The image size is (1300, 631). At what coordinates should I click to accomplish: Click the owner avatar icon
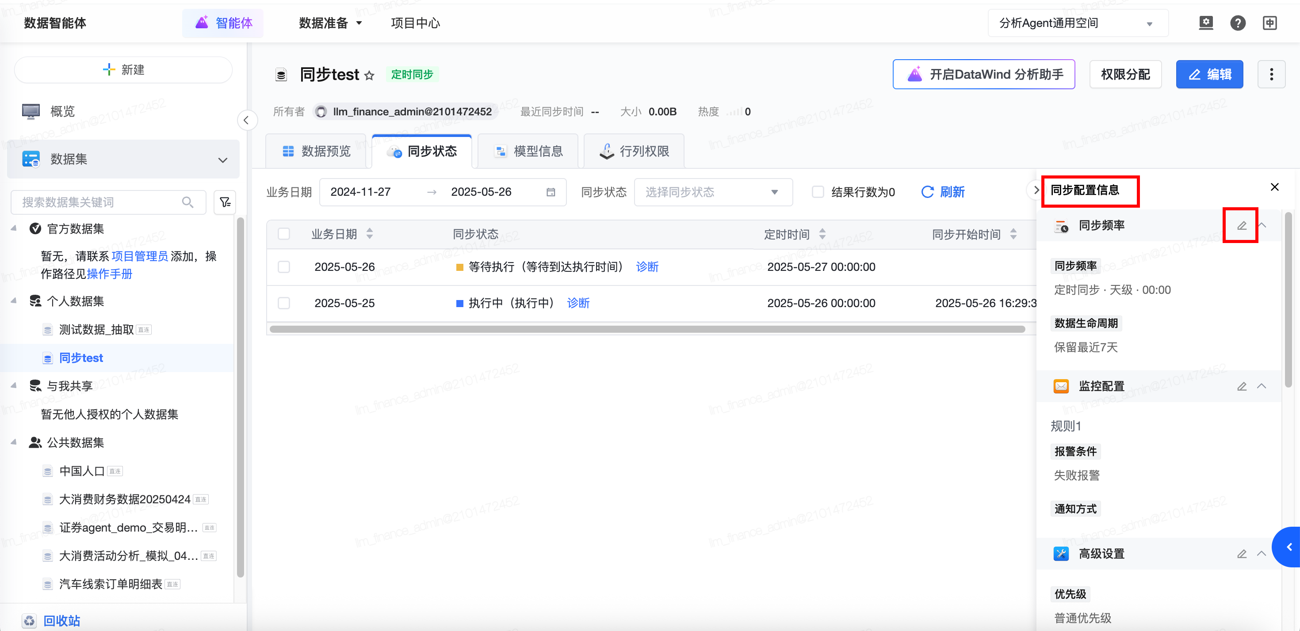coord(321,111)
